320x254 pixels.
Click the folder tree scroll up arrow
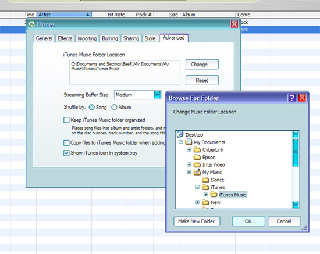(x=296, y=134)
